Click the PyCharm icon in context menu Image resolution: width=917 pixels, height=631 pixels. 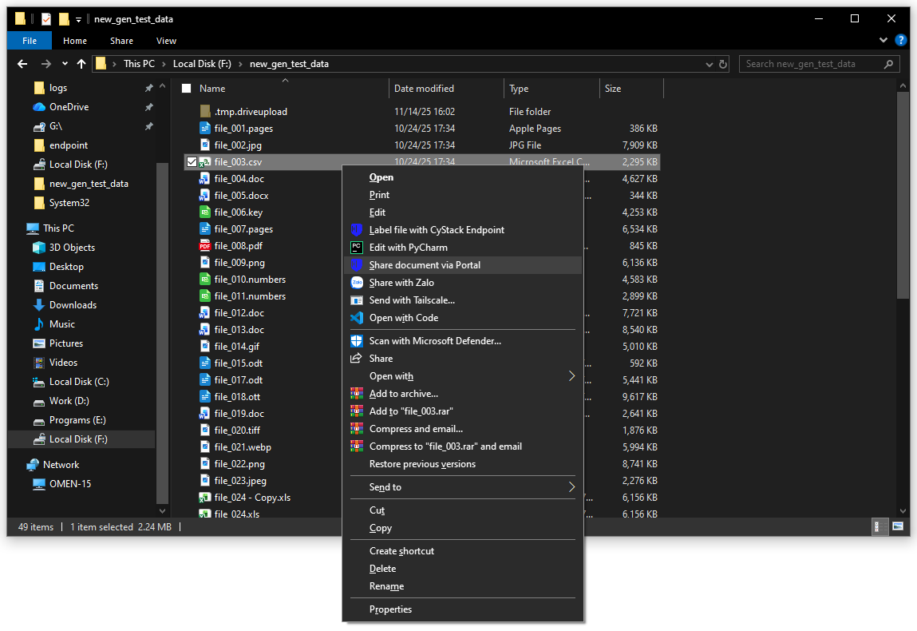pyautogui.click(x=356, y=248)
